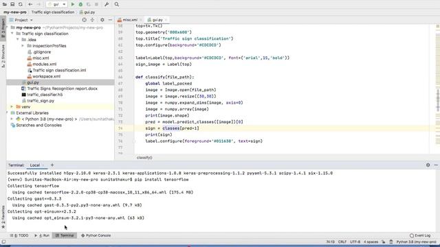Collapse the Traffic sign classification folder
This screenshot has width=440, height=247.
tap(12, 34)
